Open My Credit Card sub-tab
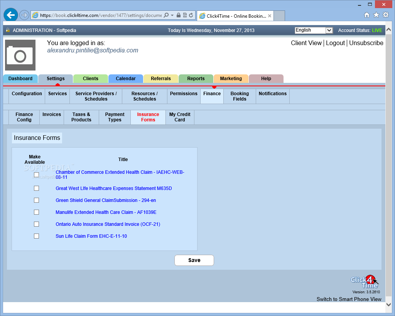This screenshot has height=316, width=395. click(180, 117)
